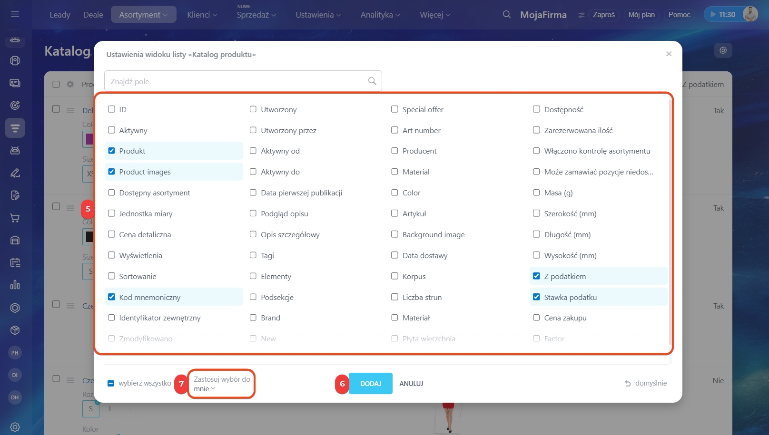The image size is (769, 435).
Task: Click the contact card icon in sidebar
Action: (x=15, y=83)
